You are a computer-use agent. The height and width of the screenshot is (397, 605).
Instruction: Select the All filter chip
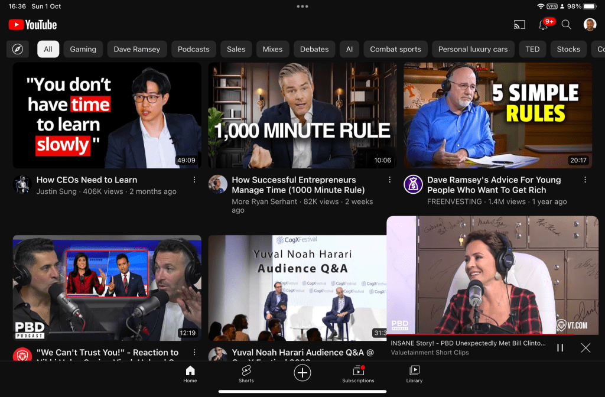click(48, 50)
